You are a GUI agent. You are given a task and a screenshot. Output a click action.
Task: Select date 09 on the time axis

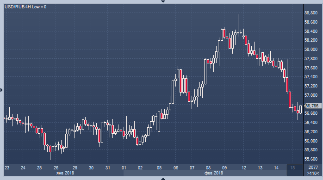224,168
